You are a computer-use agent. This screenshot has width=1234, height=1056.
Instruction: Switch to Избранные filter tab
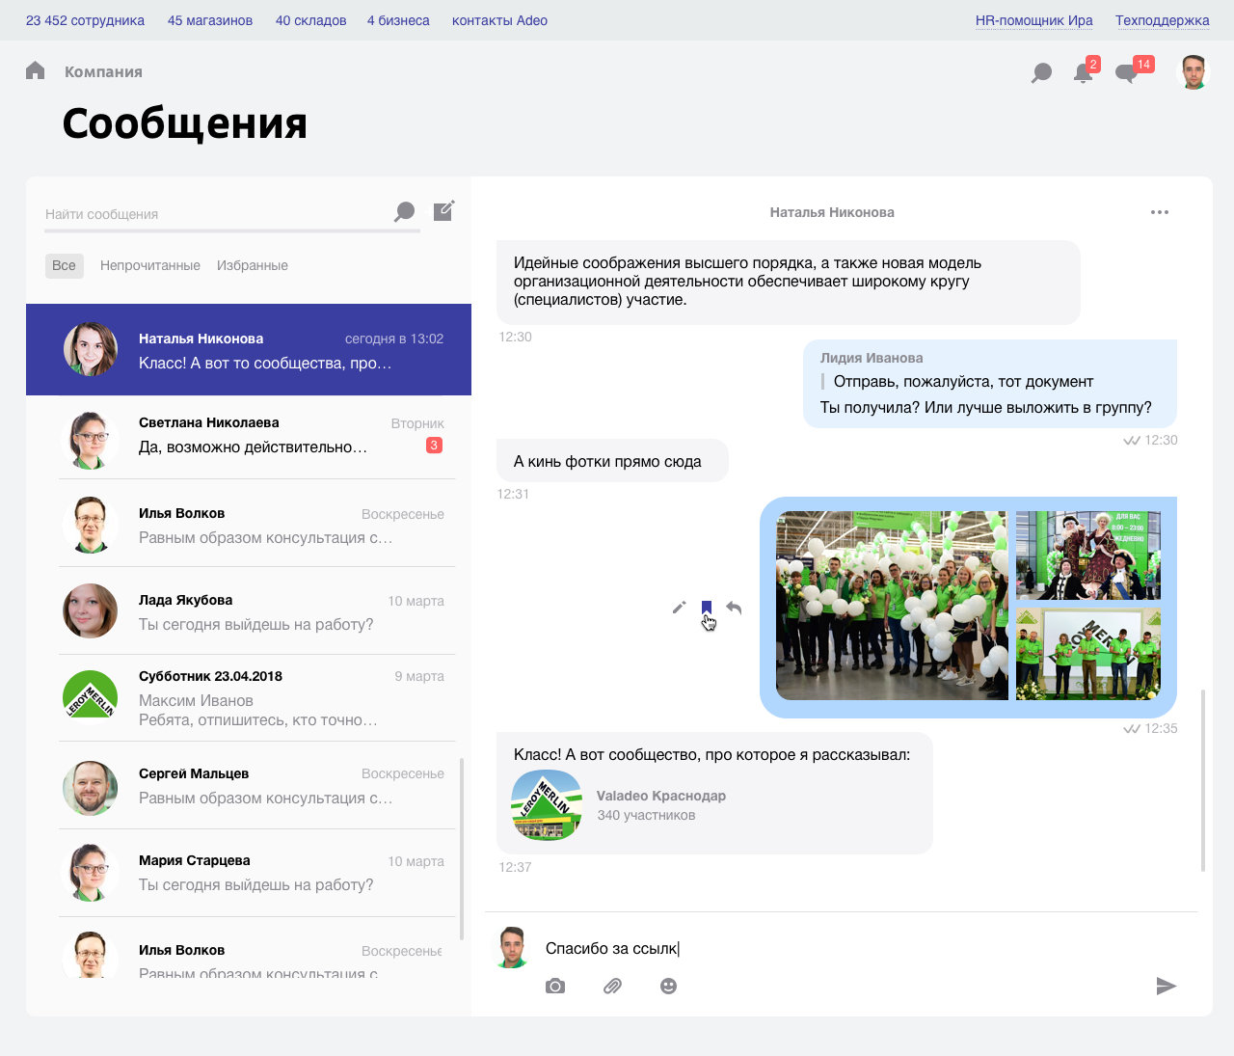coord(253,265)
